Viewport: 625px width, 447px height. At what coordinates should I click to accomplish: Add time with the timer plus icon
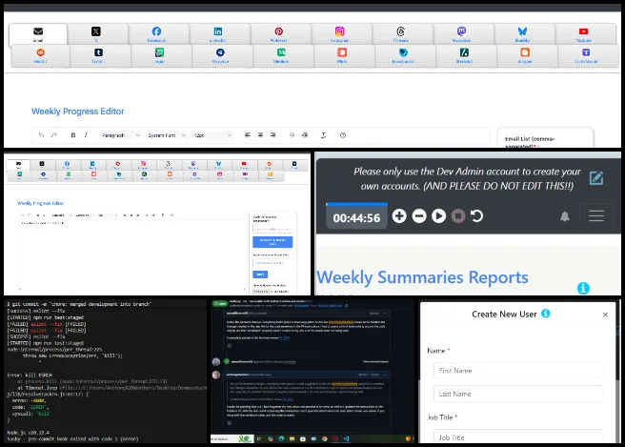(399, 217)
